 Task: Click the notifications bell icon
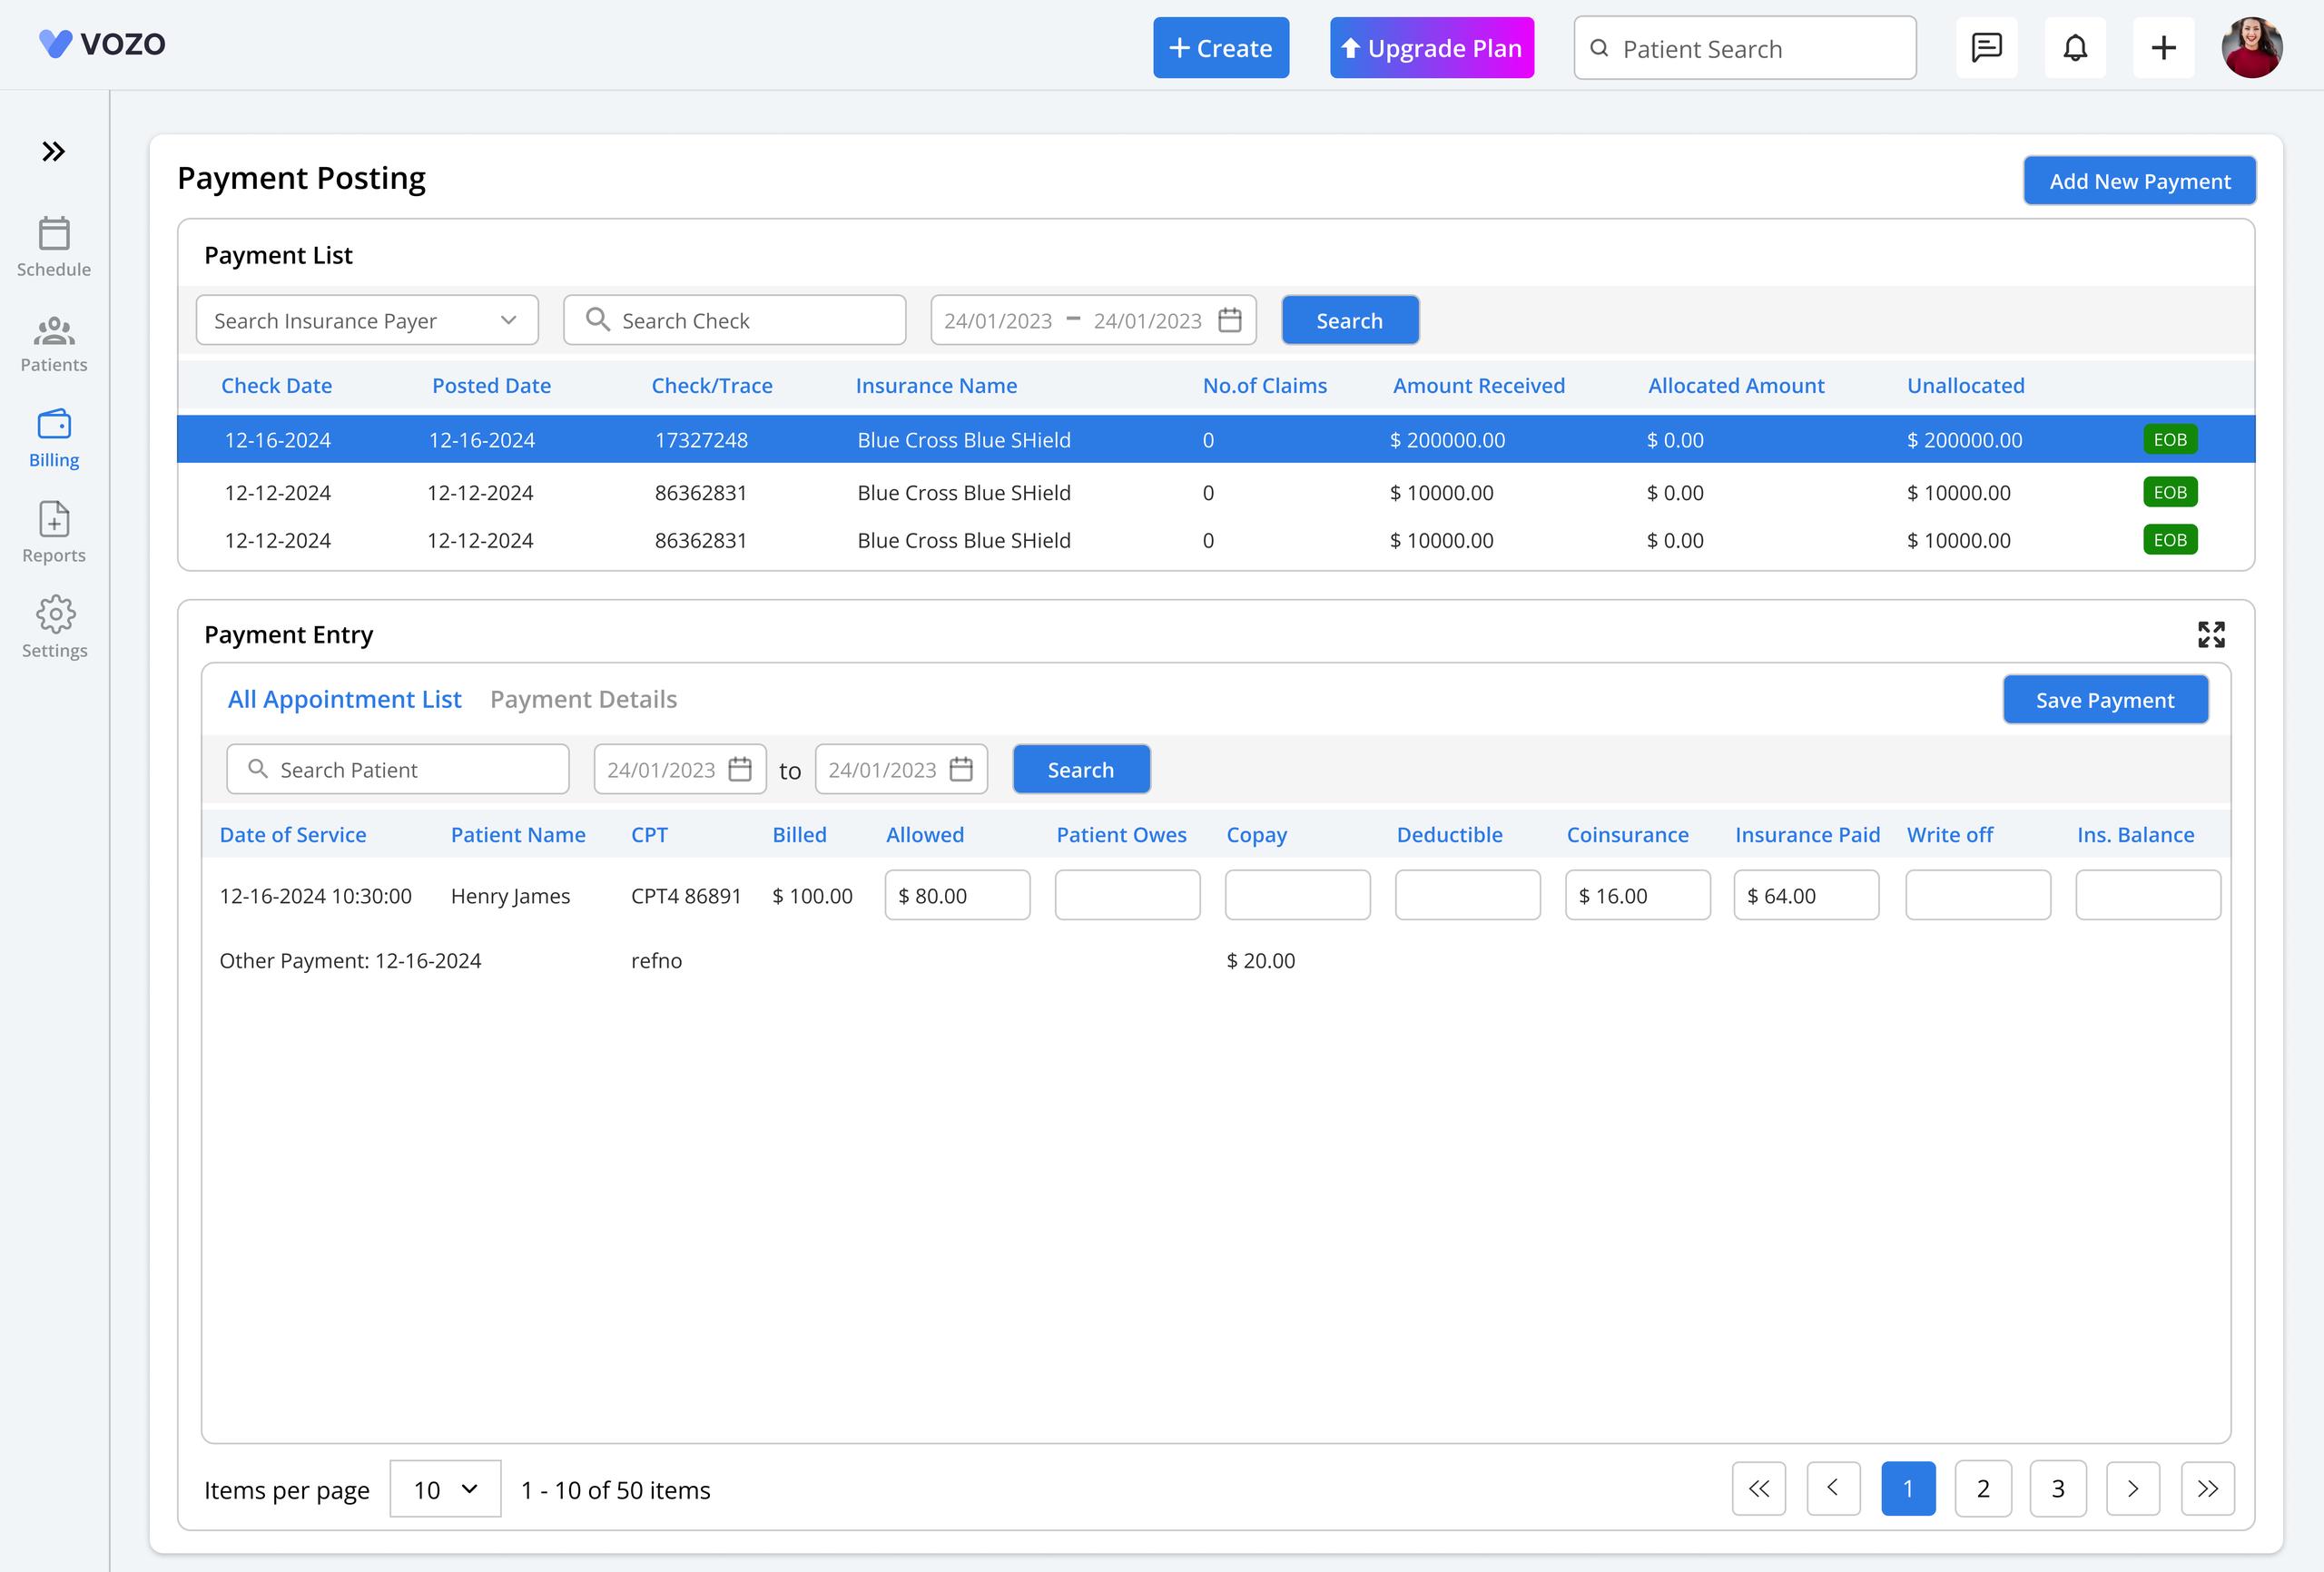pos(2075,48)
